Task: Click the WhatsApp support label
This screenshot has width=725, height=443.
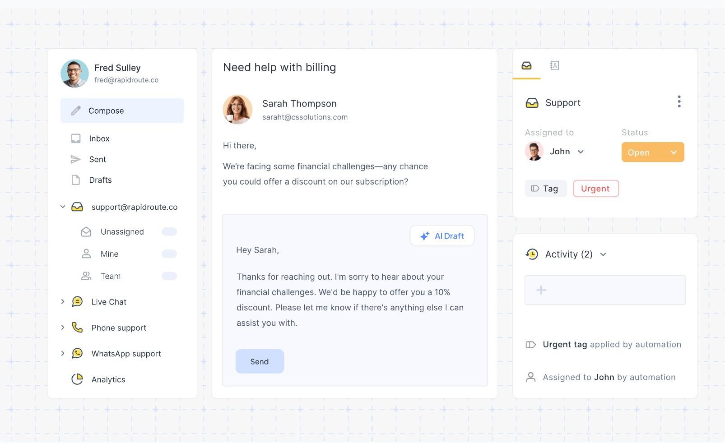Action: [126, 354]
